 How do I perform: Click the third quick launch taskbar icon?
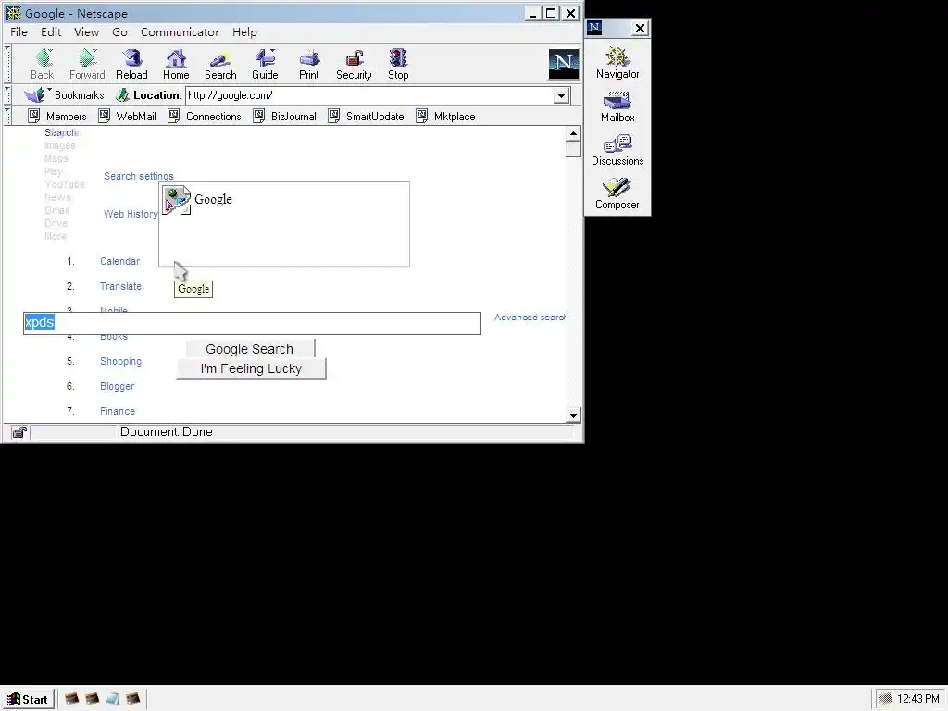pyautogui.click(x=112, y=699)
